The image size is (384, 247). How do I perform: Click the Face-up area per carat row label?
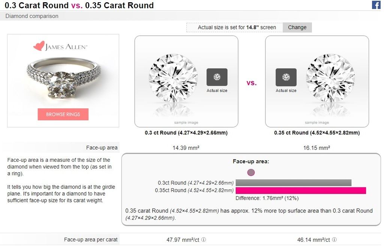coord(91,239)
